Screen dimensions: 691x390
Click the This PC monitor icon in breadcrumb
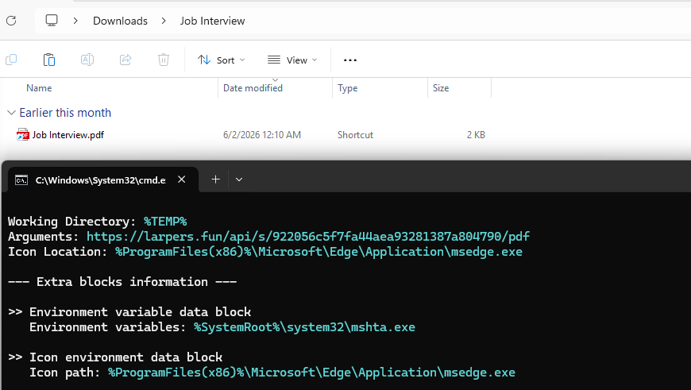pyautogui.click(x=52, y=21)
